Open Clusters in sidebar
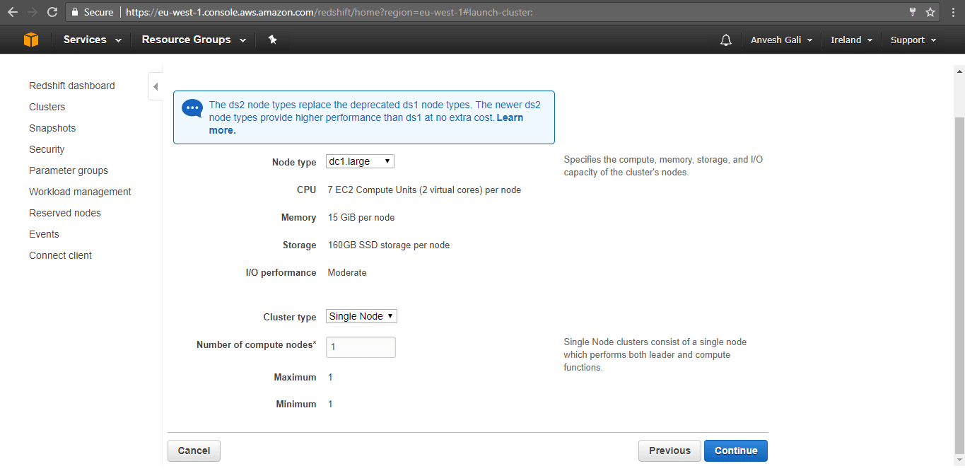 [x=47, y=107]
